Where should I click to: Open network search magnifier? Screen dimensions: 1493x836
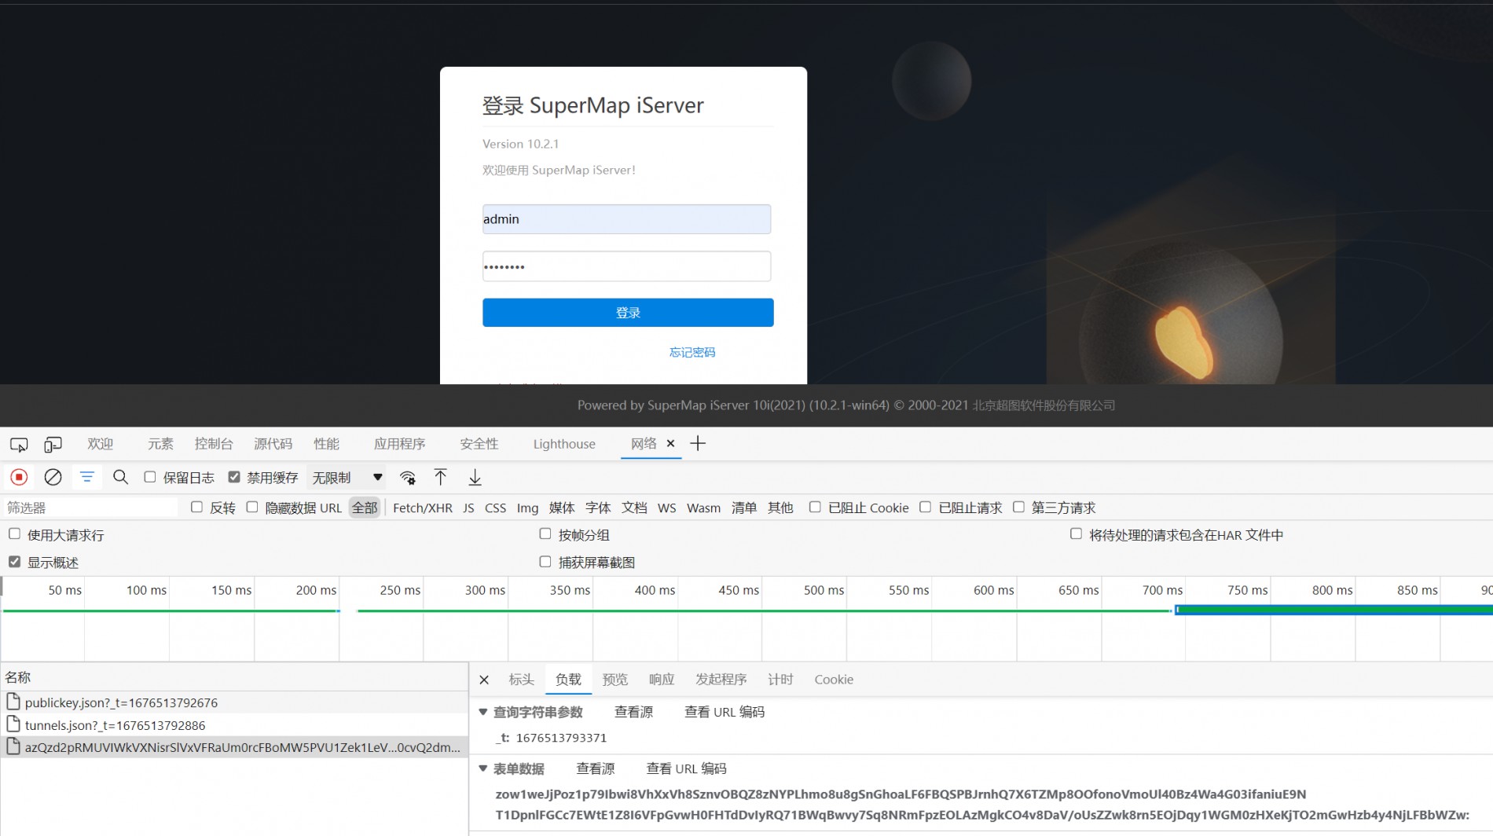click(x=120, y=477)
